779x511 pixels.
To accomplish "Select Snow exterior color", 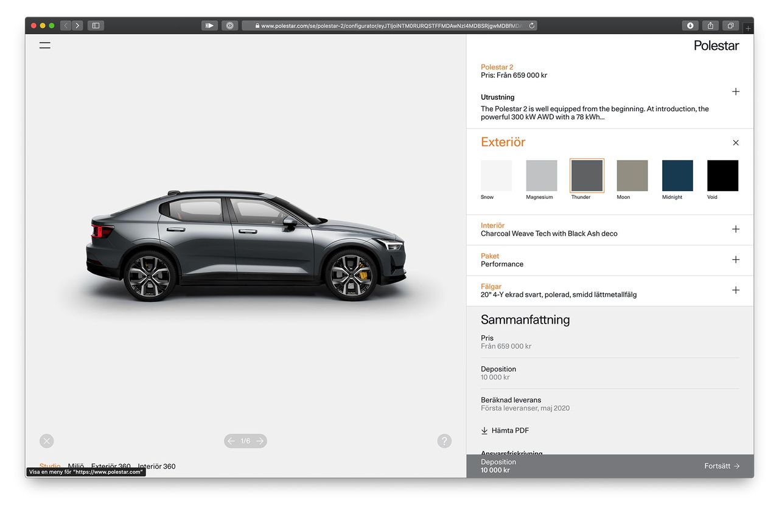I will point(496,176).
